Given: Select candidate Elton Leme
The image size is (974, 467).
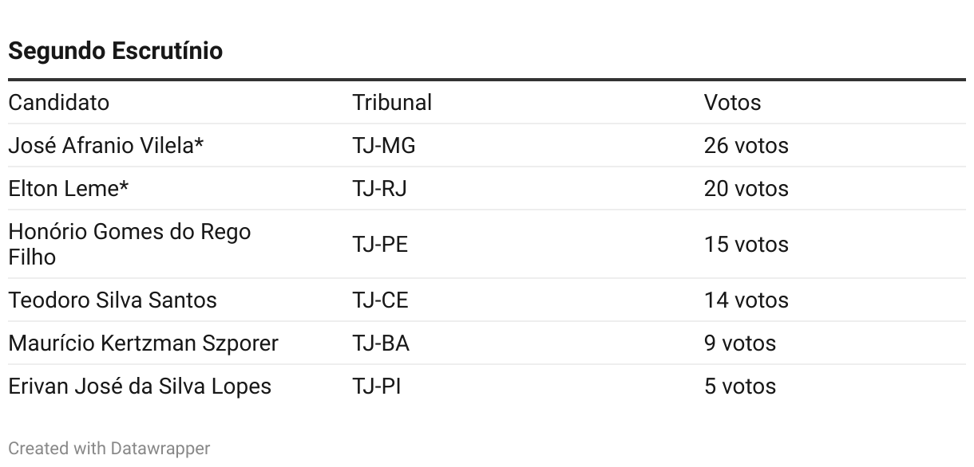Looking at the screenshot, I should (69, 189).
